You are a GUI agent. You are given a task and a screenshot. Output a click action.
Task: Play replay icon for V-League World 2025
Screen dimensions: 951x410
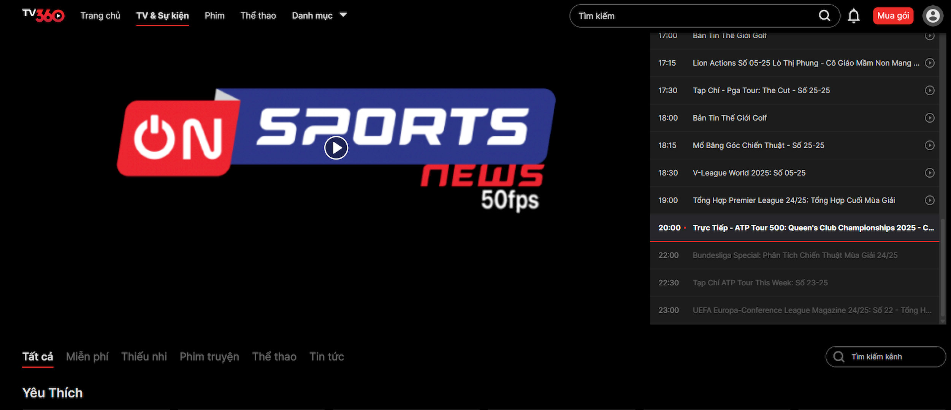tap(929, 173)
